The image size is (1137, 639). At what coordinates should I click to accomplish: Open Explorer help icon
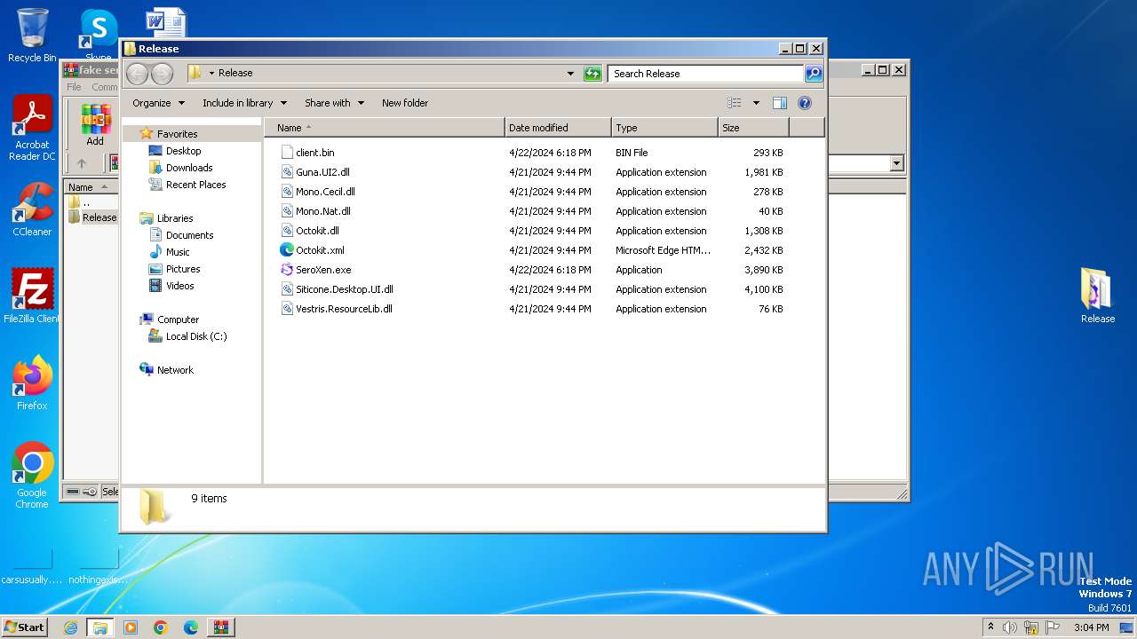pos(805,103)
